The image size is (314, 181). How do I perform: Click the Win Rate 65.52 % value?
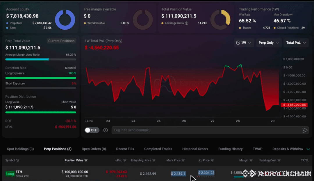[247, 21]
